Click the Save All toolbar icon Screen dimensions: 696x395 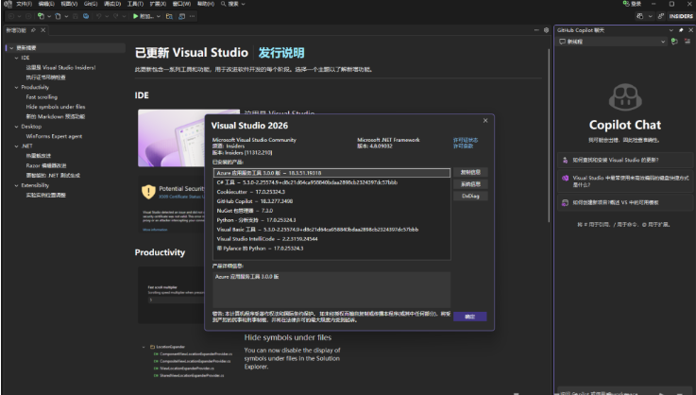(x=74, y=16)
